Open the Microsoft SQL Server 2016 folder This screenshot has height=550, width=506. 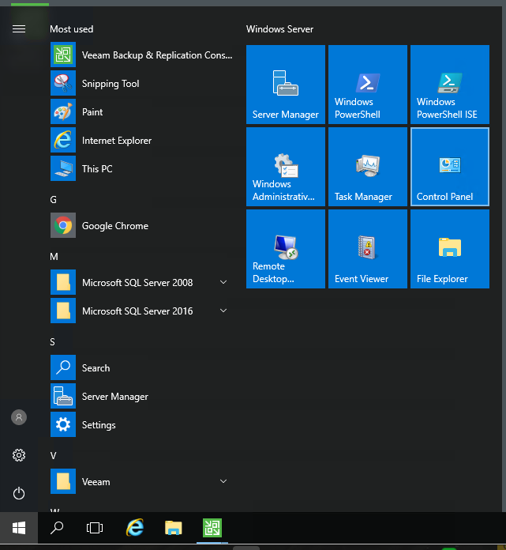tap(141, 311)
